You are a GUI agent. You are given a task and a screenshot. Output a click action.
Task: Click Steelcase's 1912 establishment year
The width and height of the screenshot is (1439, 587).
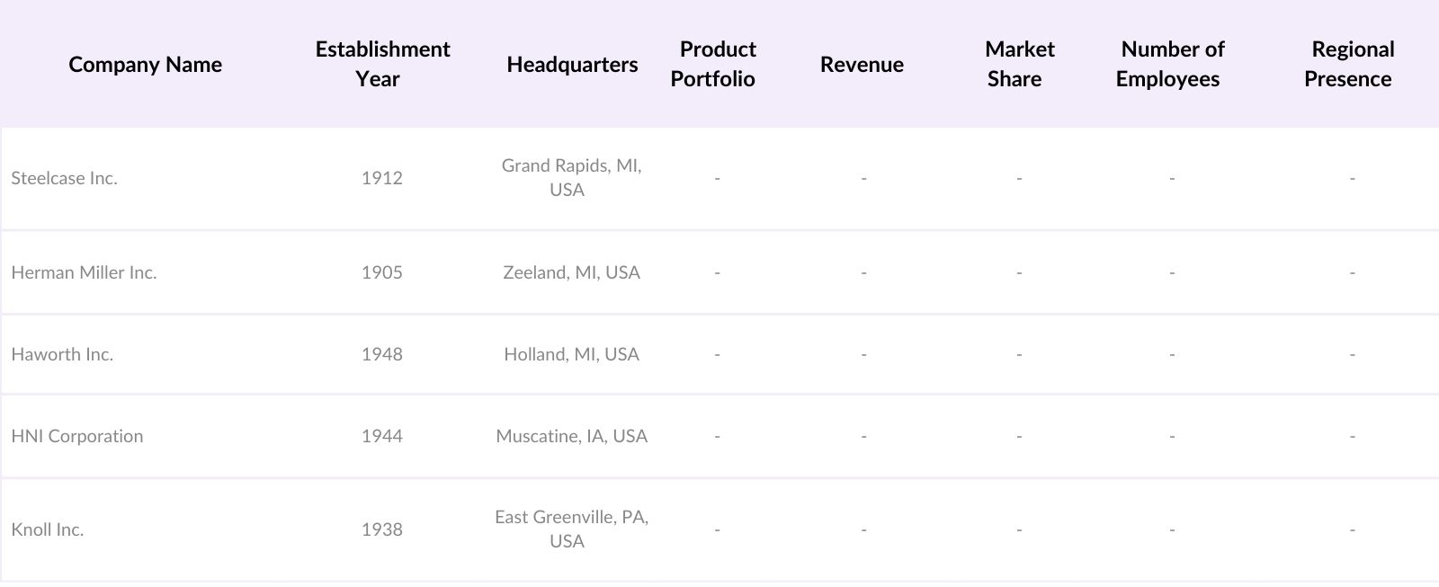pyautogui.click(x=382, y=178)
